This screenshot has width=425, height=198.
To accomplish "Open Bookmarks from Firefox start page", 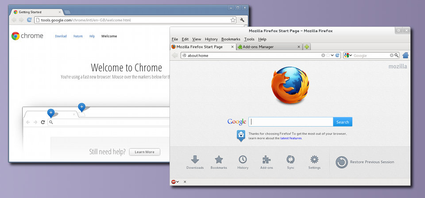I will click(219, 162).
